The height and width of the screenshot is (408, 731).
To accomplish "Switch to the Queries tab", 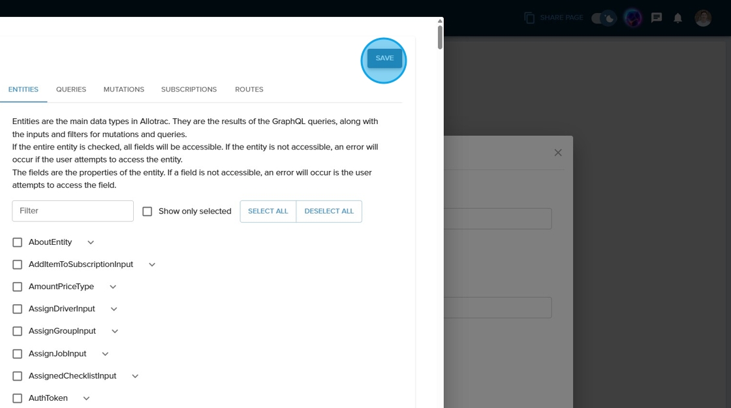I will tap(71, 89).
